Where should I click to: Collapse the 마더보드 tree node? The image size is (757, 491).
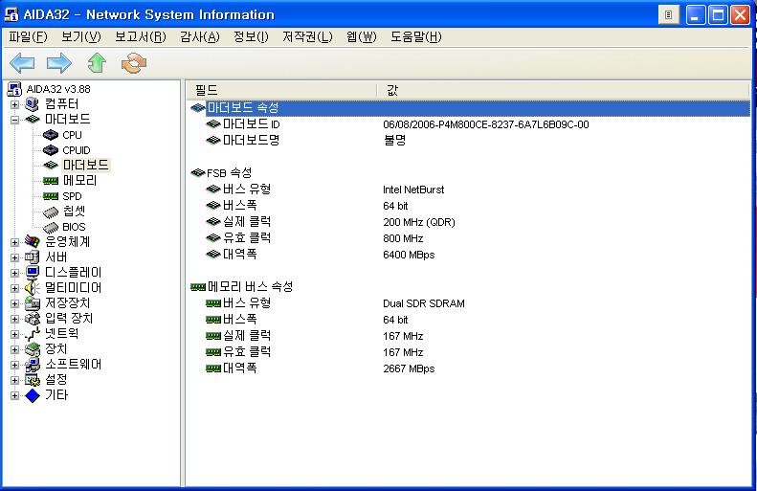coord(15,120)
